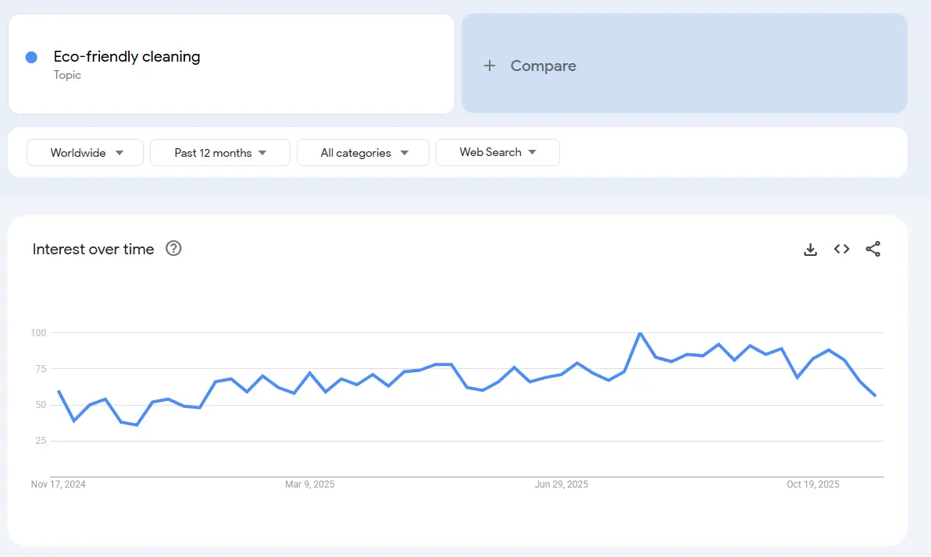
Task: Open help icon beside Interest over time
Action: [x=173, y=249]
